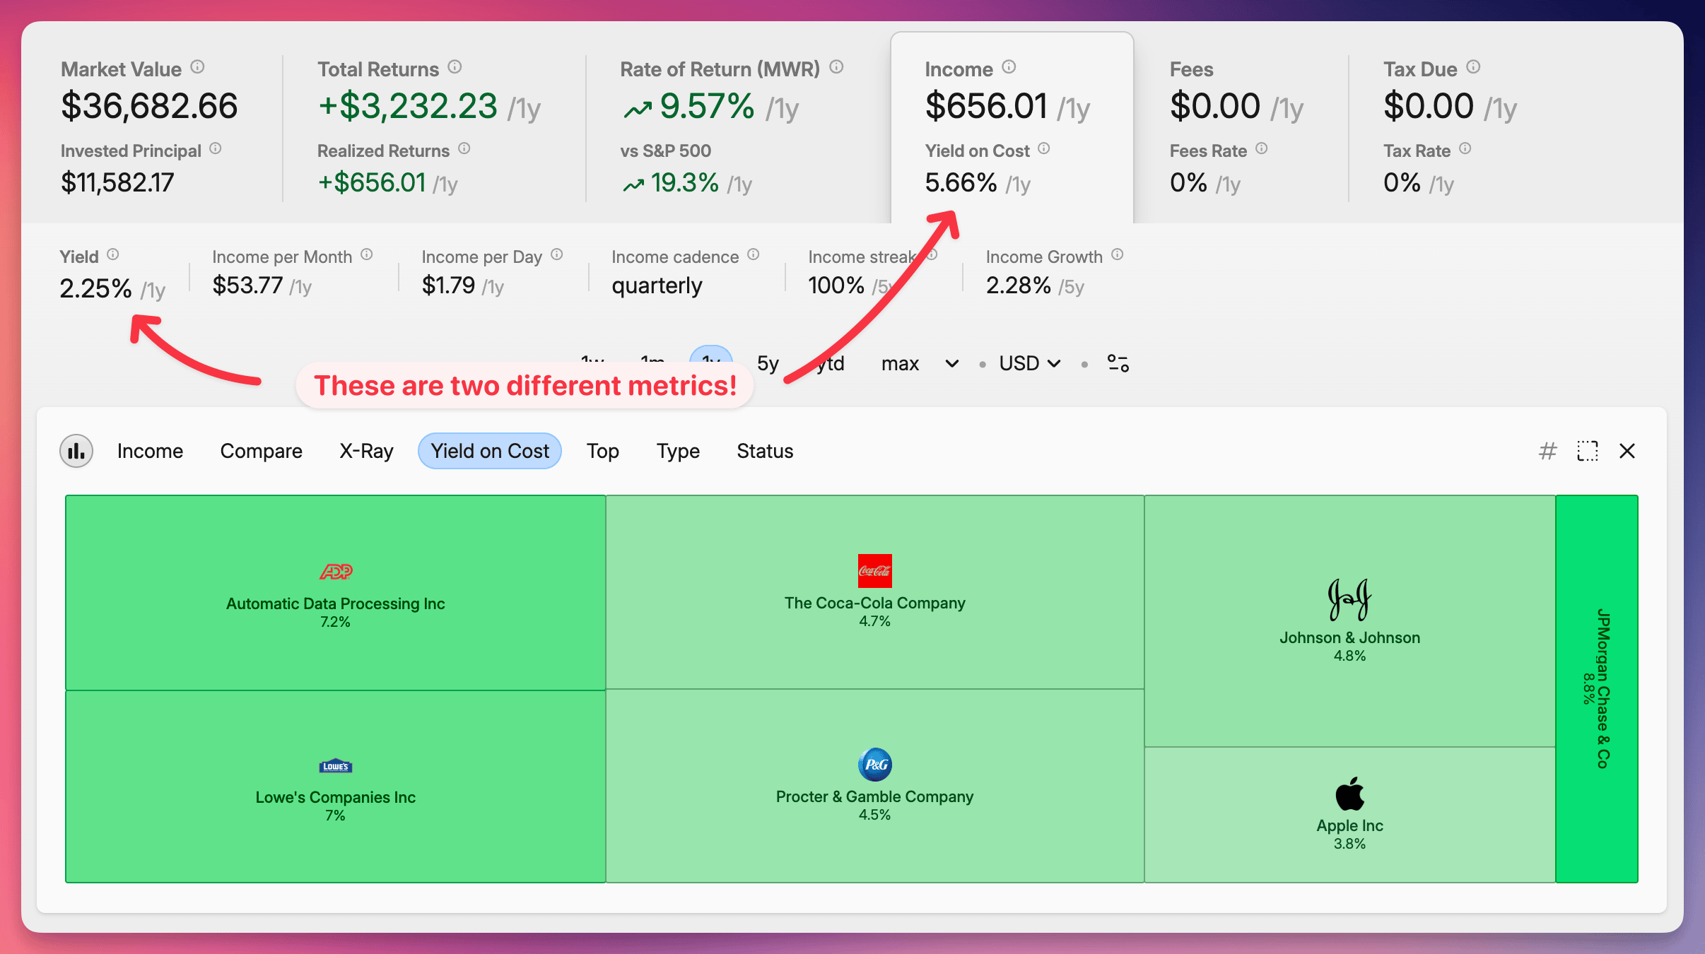Open the Income per Month info icon
The image size is (1705, 954).
tap(367, 254)
